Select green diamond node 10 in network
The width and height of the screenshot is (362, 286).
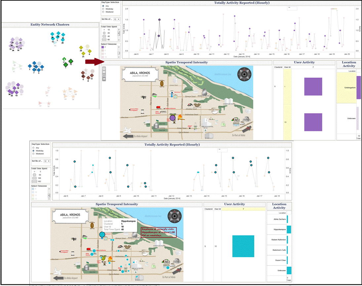pos(71,61)
